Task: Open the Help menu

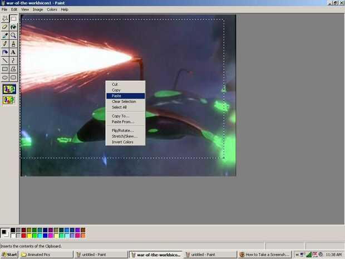Action: pos(65,9)
